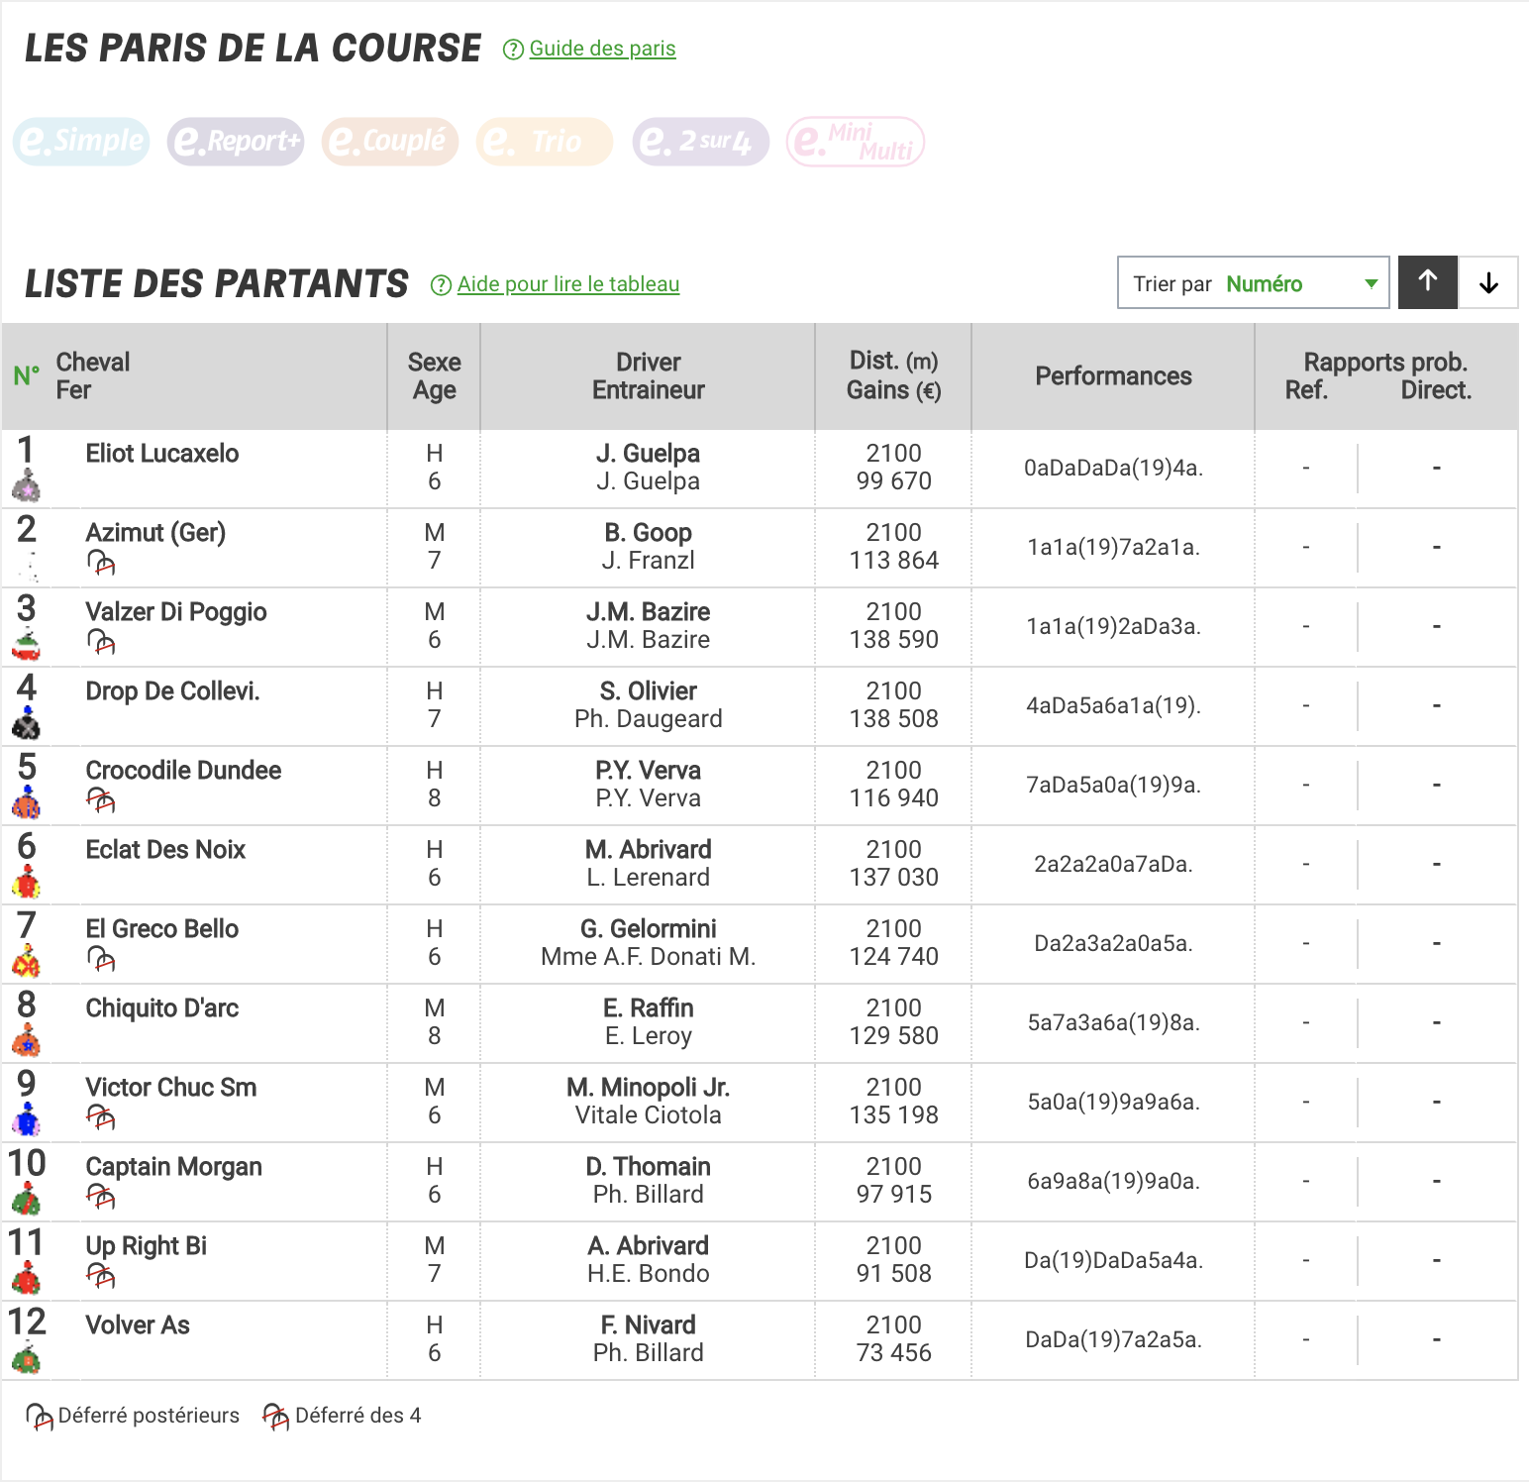Select the e.Report+ bet type
1529x1482 pixels.
[236, 142]
